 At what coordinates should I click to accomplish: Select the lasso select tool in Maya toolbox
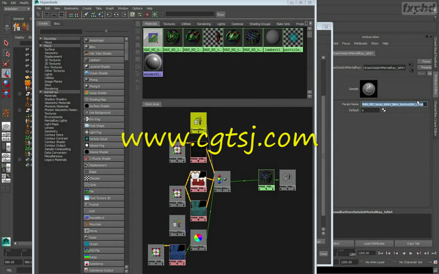point(6,53)
